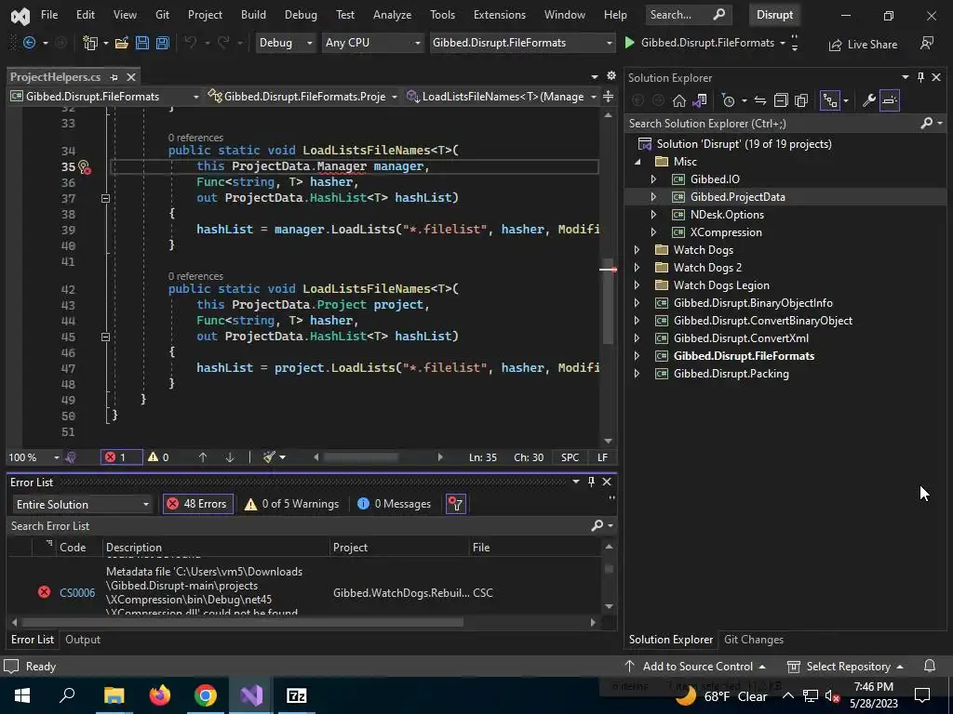This screenshot has width=953, height=714.
Task: Open the Debug menu
Action: click(301, 15)
